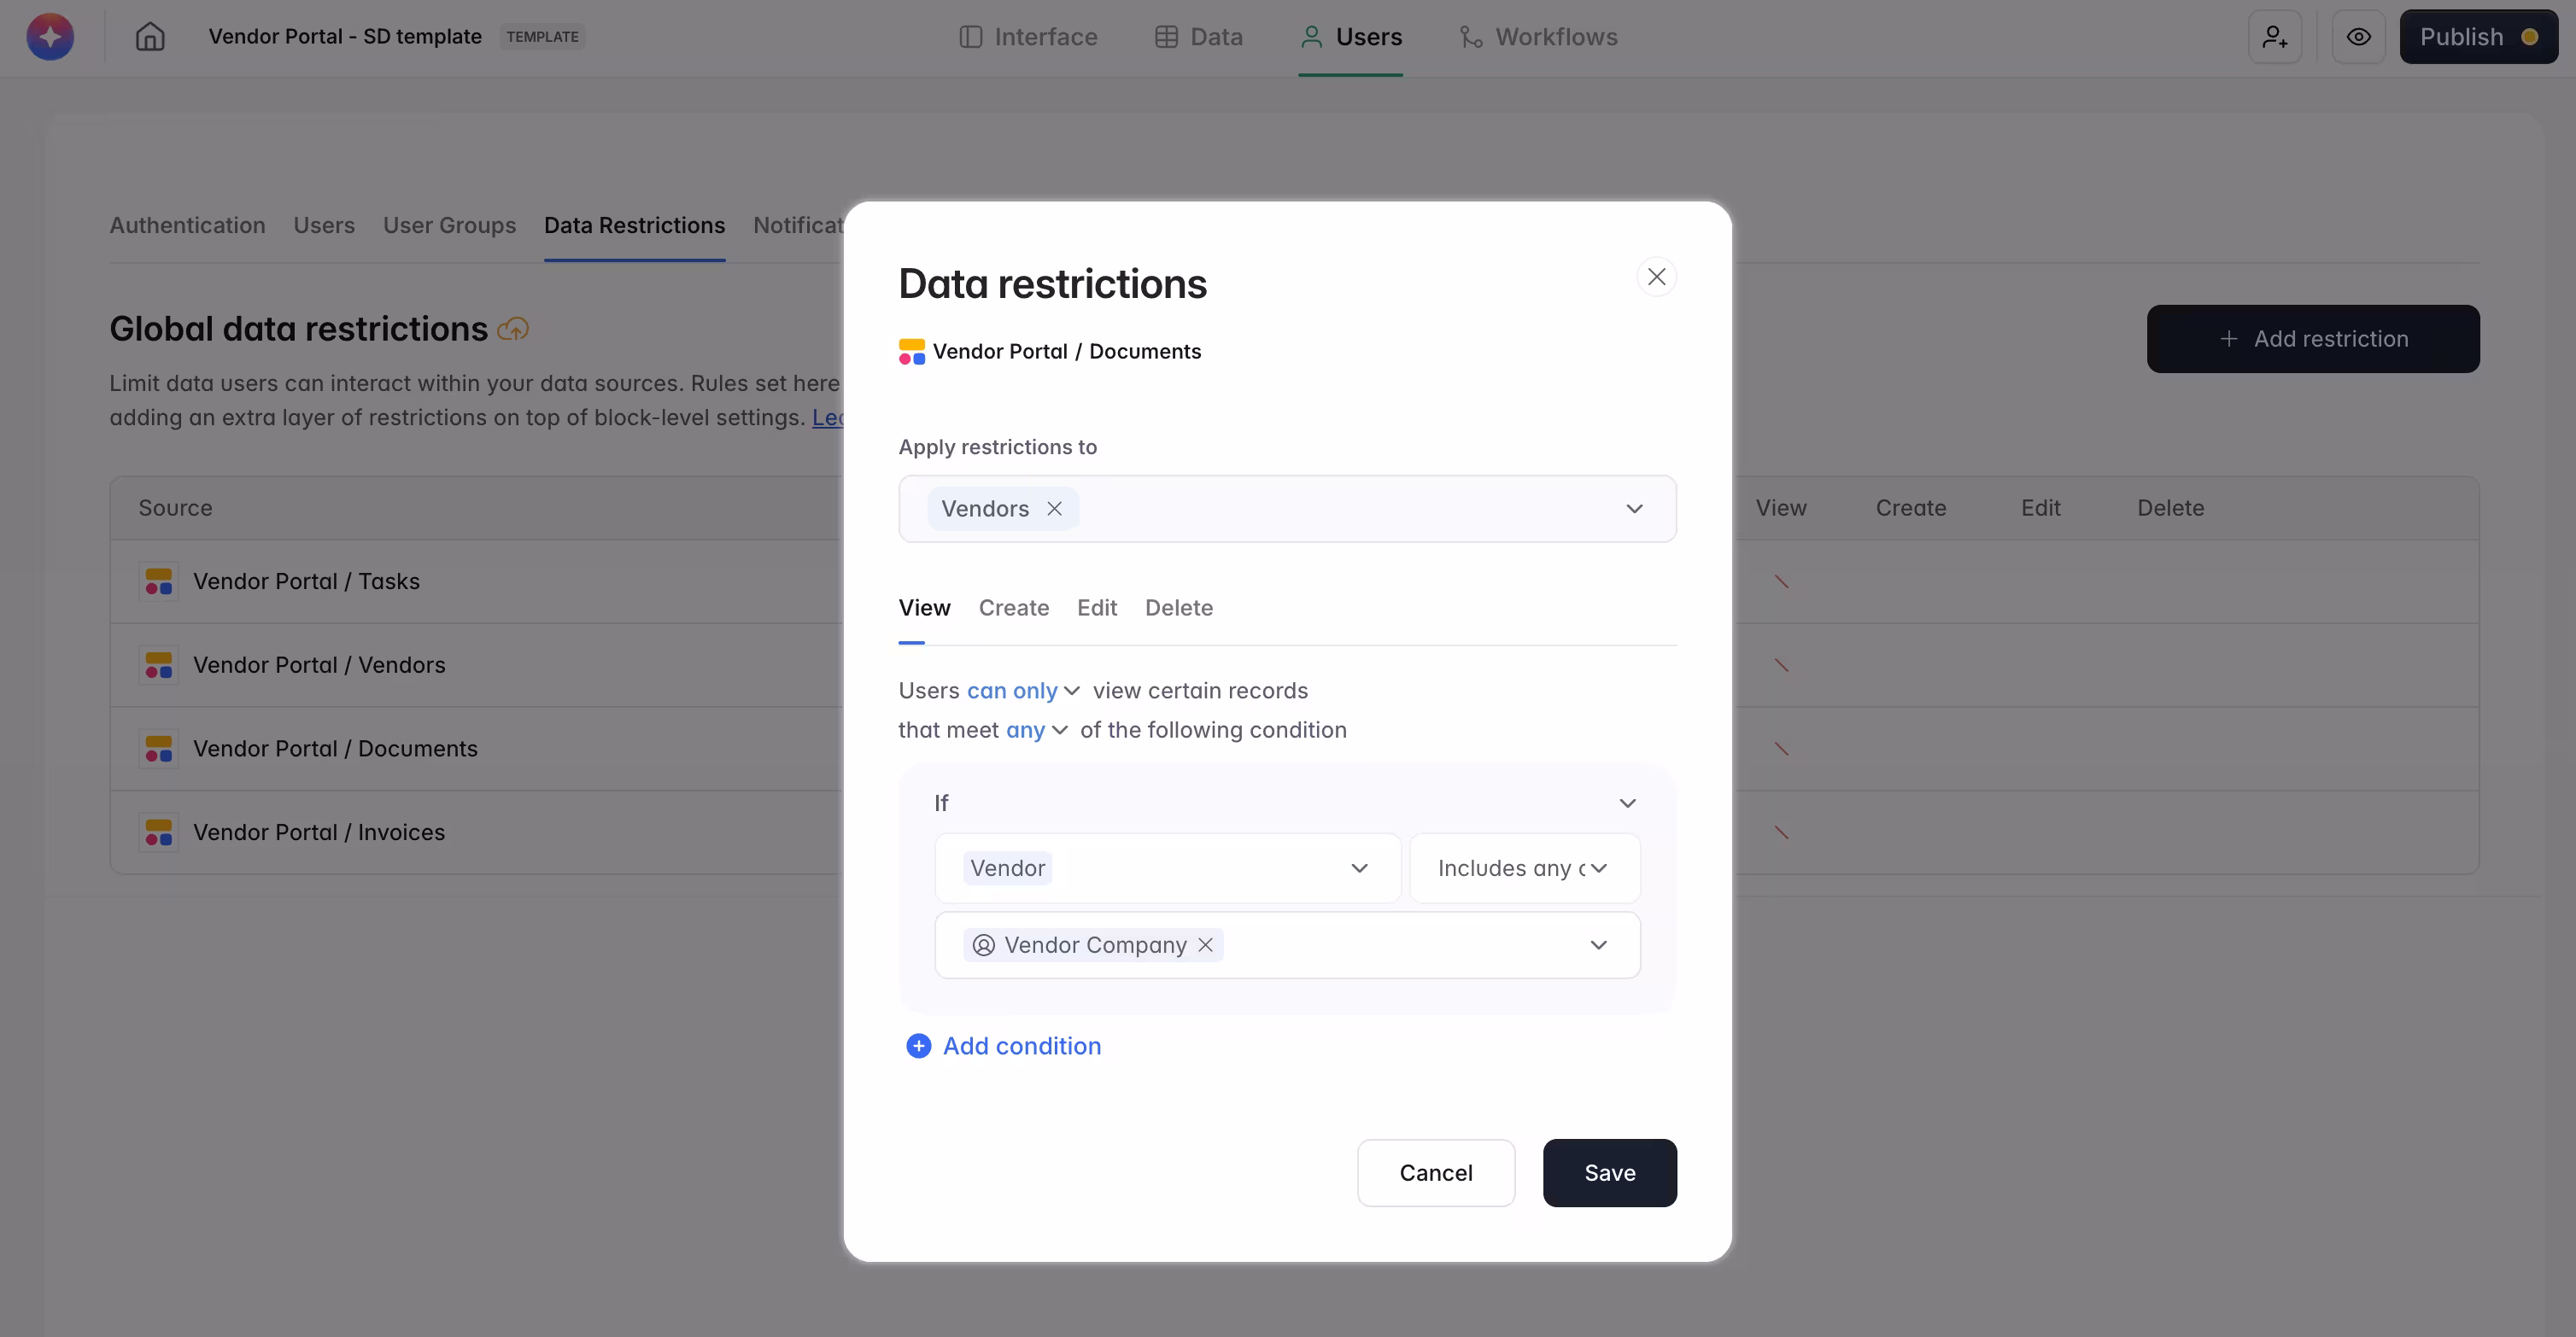Click the Add condition link

coord(1021,1045)
